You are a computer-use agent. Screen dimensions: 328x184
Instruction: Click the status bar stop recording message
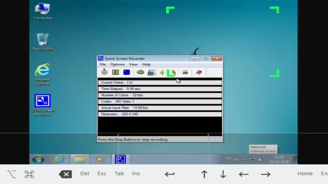point(132,140)
